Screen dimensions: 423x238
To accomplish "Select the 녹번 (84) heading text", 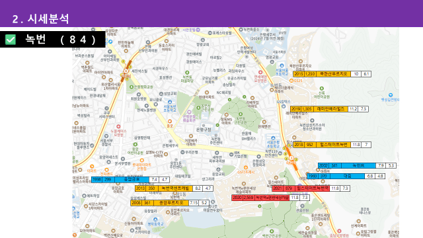I will [x=60, y=40].
